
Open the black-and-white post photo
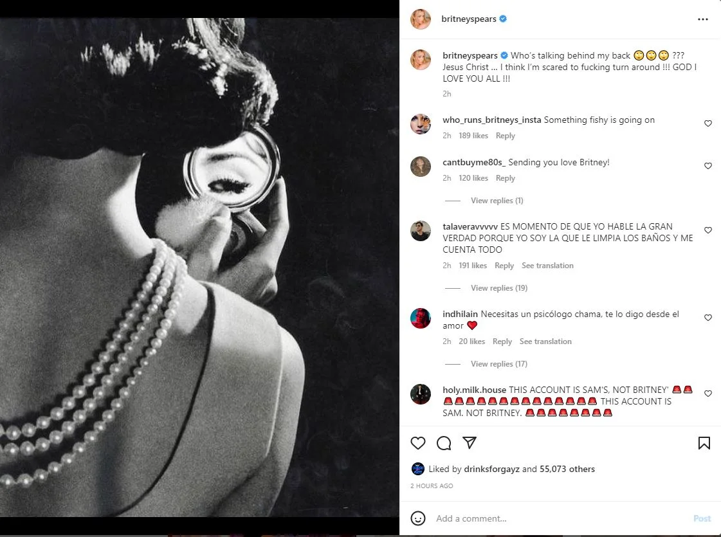(x=199, y=267)
